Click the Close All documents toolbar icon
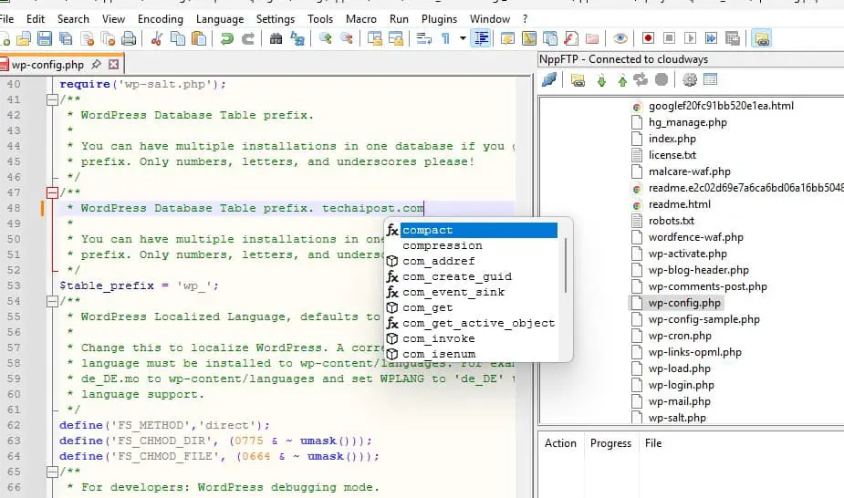This screenshot has height=498, width=844. [x=108, y=38]
